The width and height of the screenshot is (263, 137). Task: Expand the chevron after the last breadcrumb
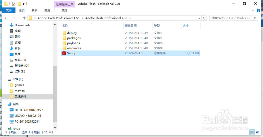(130, 18)
